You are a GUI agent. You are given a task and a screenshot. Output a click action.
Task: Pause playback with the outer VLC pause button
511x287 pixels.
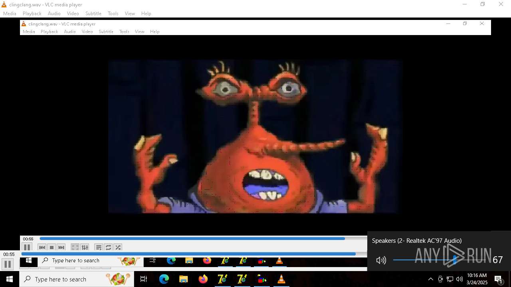[8, 264]
